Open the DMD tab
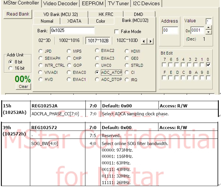Image resolution: width=221 pixels, height=187 pixels. (x=138, y=14)
